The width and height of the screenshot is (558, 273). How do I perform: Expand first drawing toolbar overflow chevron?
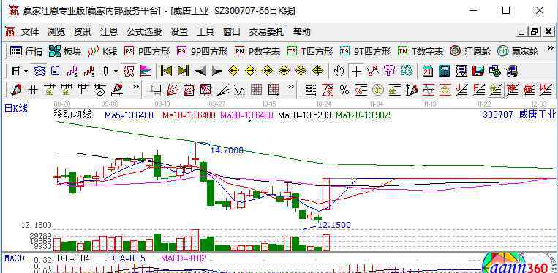click(135, 86)
